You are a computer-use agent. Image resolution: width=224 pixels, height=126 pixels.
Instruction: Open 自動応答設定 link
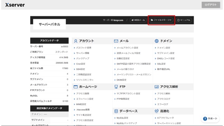(x=123, y=58)
